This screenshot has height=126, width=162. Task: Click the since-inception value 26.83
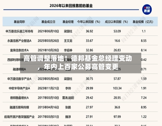pos(117,50)
